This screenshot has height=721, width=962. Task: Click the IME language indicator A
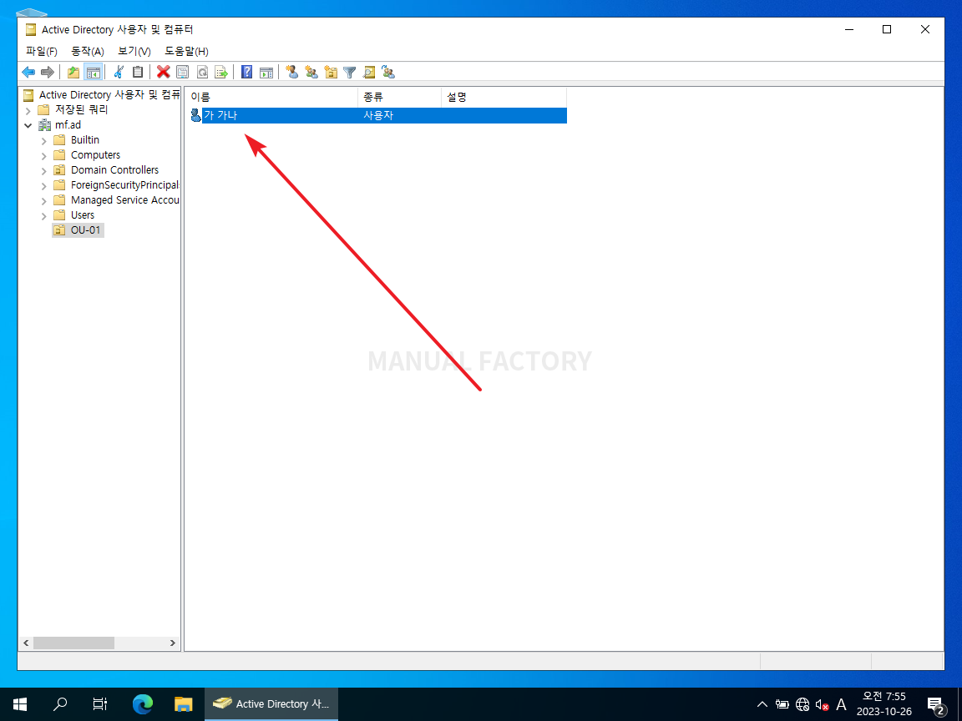(841, 705)
